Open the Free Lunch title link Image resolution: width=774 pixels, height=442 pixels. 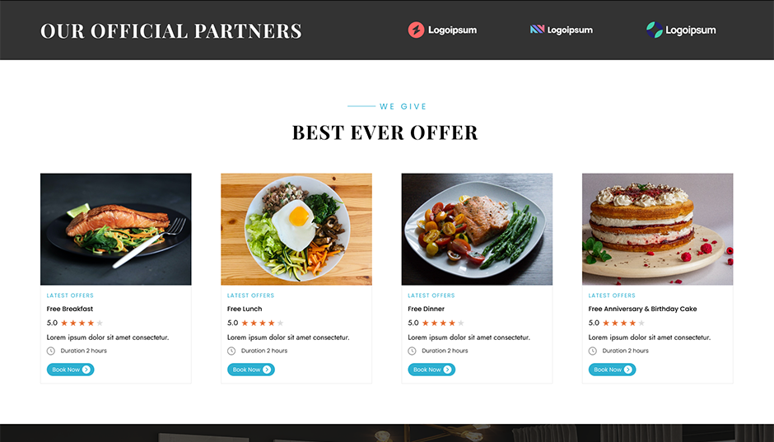coord(245,309)
